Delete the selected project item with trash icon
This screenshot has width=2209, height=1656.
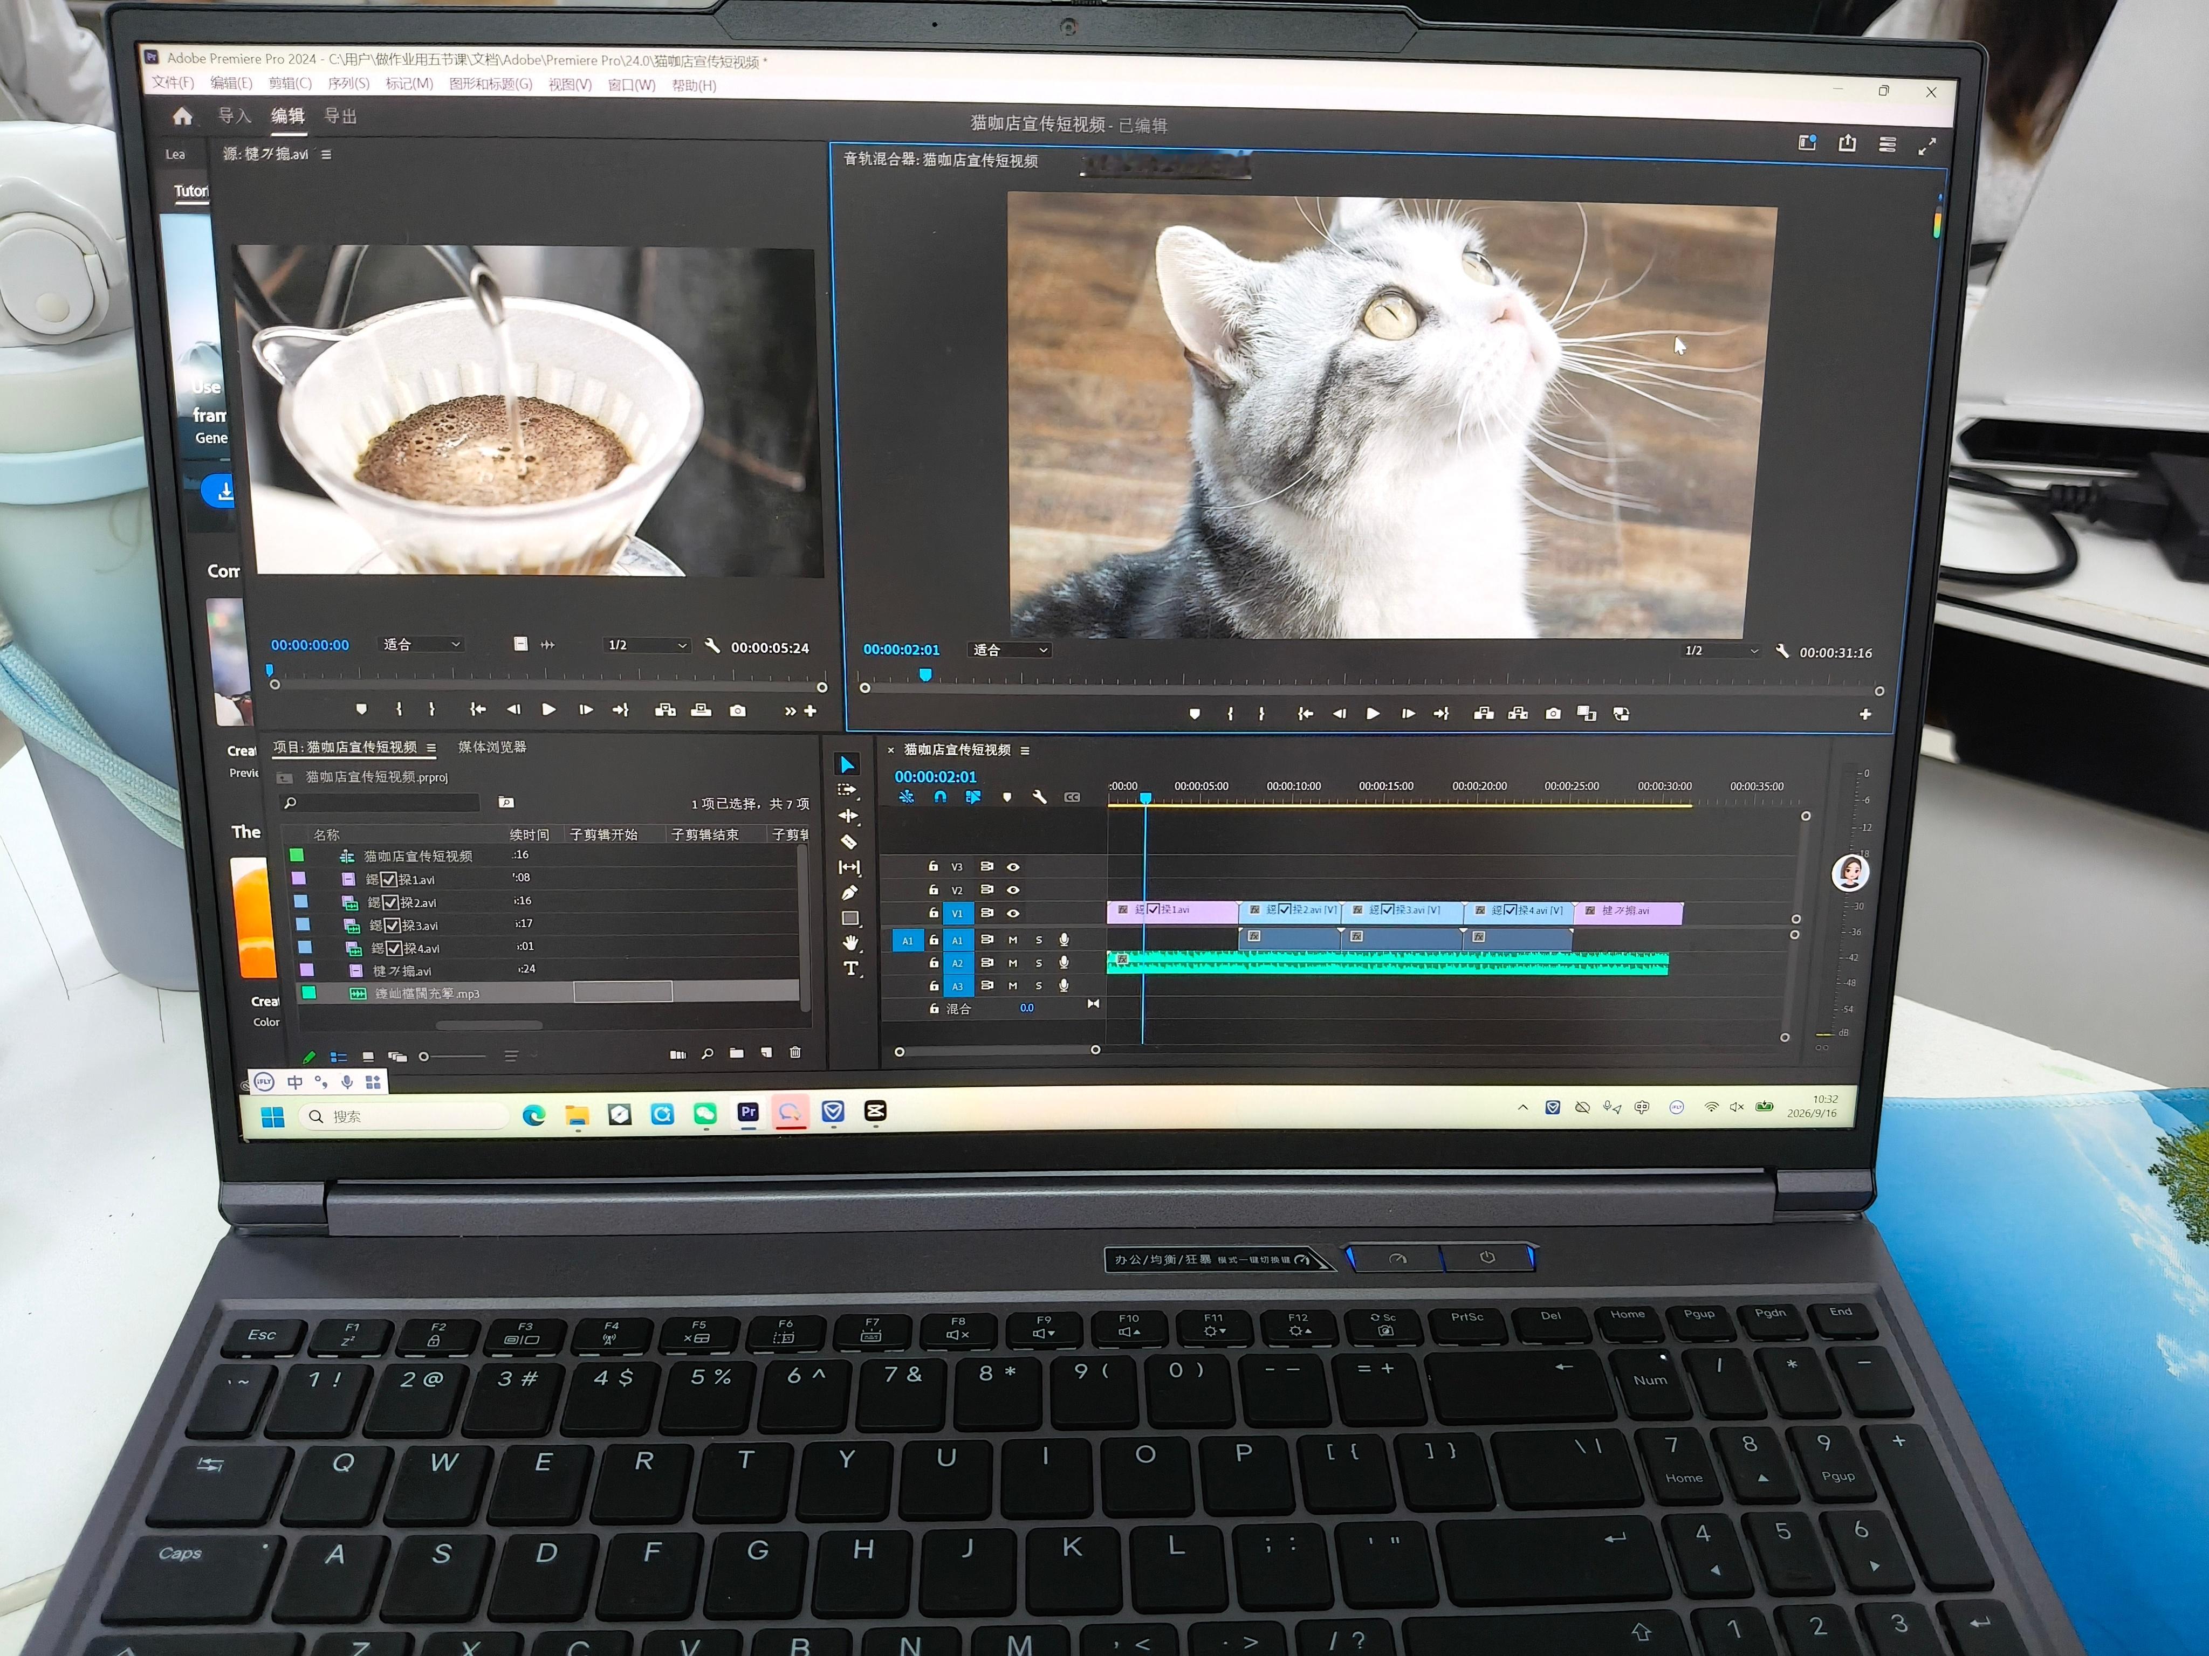(795, 1052)
